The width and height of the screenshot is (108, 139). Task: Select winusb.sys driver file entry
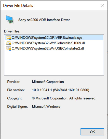point(54,38)
